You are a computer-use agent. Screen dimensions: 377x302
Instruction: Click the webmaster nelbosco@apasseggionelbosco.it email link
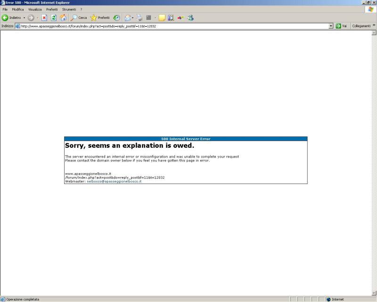(x=114, y=181)
